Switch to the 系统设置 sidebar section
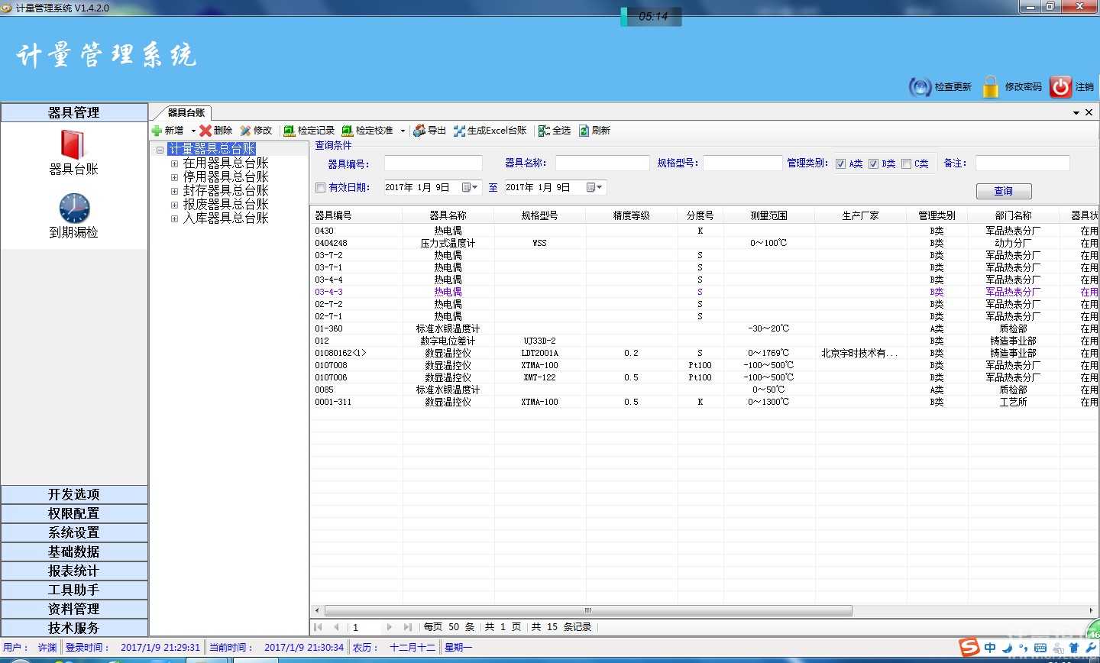Screen dimensions: 1100x663 pyautogui.click(x=74, y=532)
